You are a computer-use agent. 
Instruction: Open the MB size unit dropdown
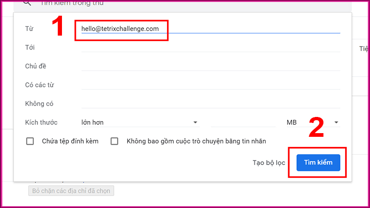tap(314, 122)
